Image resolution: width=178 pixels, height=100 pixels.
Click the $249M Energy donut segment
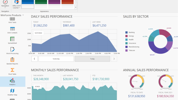coord(165,33)
